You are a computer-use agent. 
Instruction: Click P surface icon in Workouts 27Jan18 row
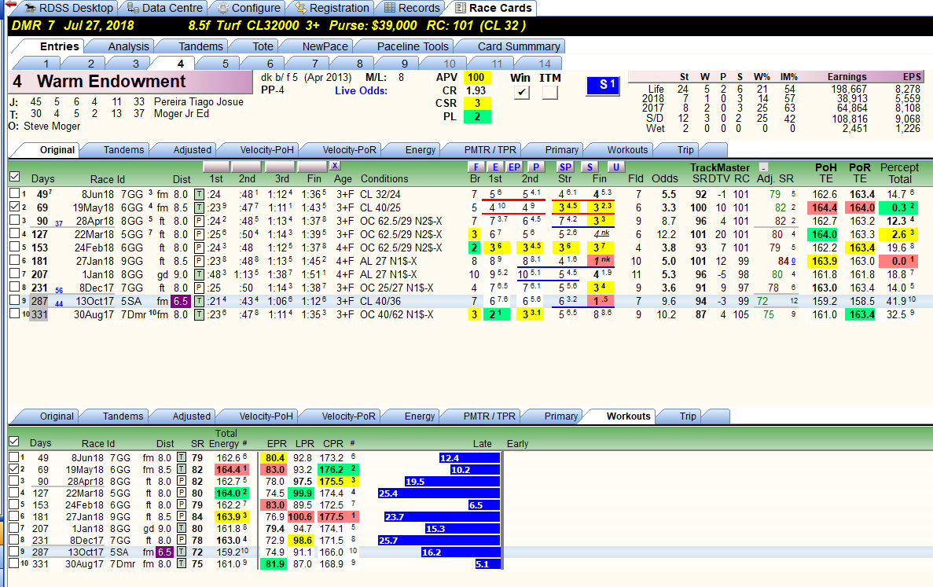(x=182, y=517)
